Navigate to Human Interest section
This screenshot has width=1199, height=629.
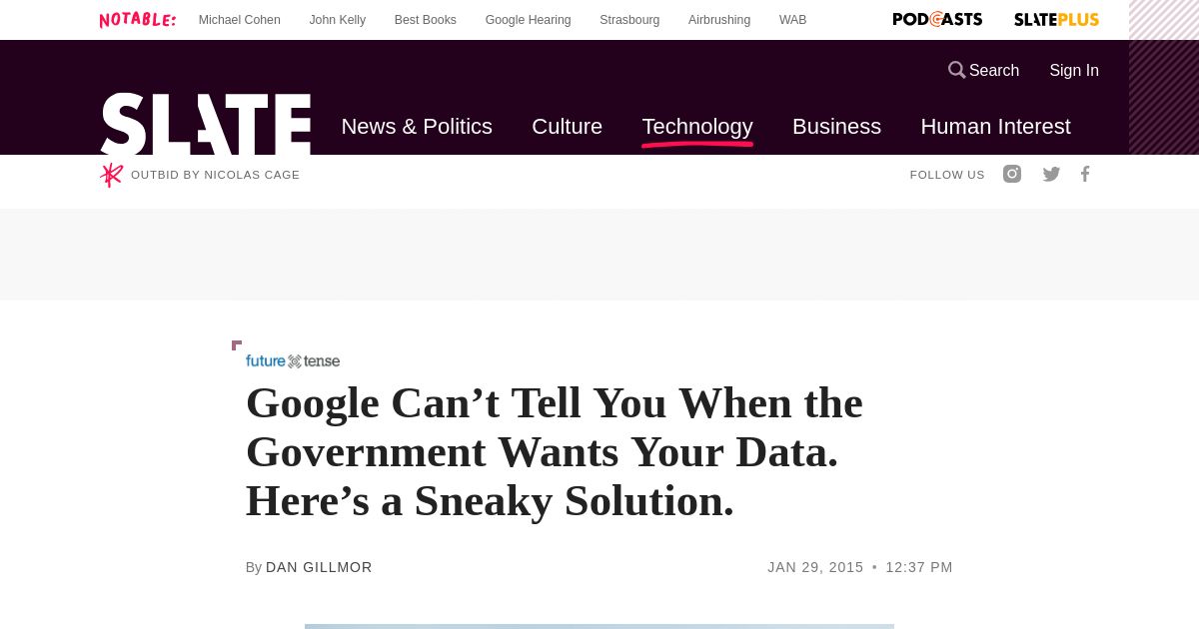click(995, 127)
